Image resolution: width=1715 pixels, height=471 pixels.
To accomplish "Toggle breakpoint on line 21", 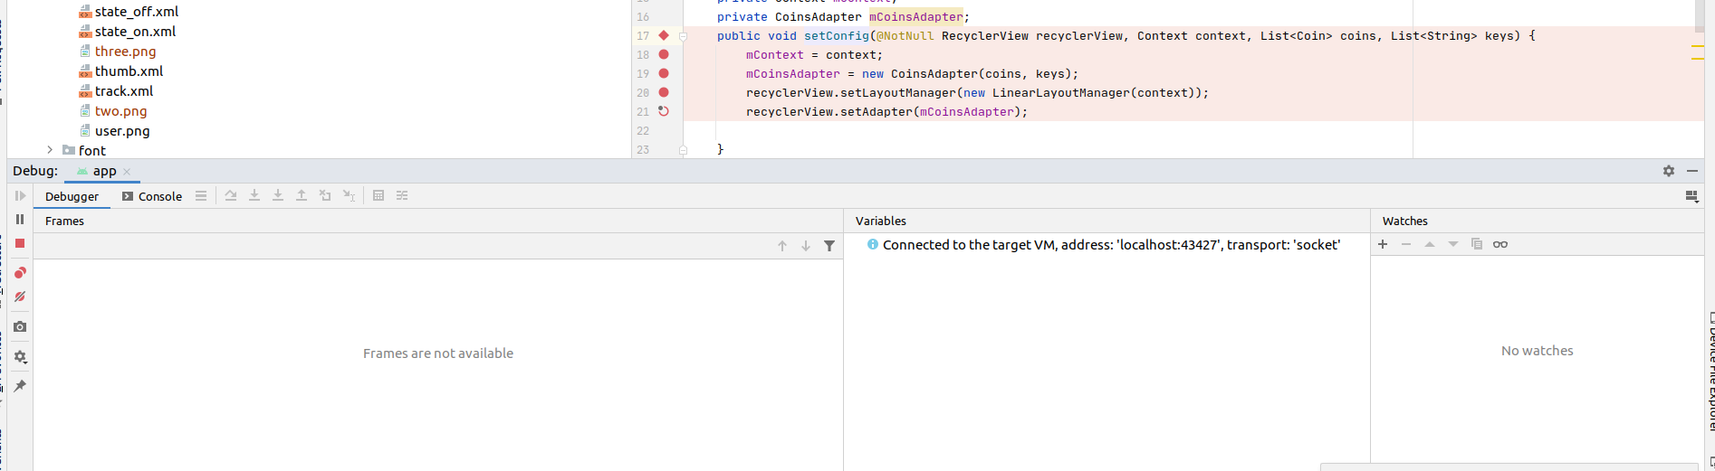I will (x=664, y=111).
